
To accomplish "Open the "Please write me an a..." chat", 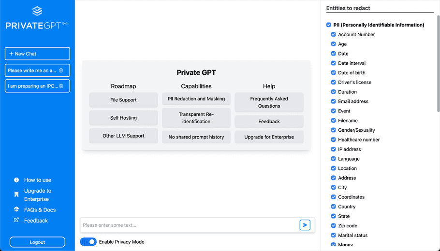I will (x=32, y=70).
